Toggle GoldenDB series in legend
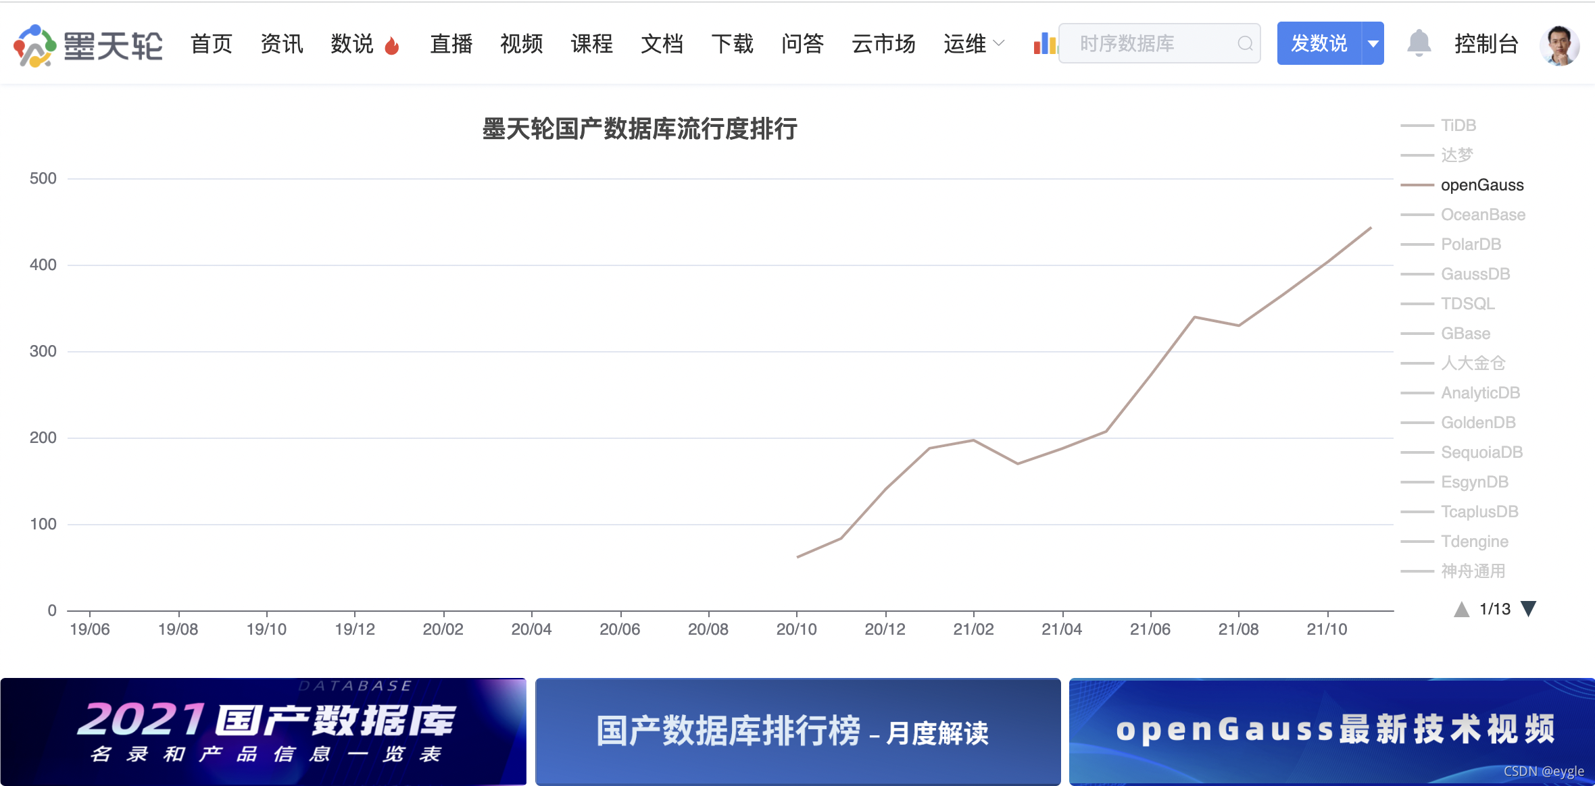1595x786 pixels. coord(1458,423)
